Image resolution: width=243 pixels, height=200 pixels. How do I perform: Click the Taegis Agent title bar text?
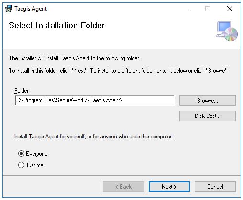tap(31, 9)
